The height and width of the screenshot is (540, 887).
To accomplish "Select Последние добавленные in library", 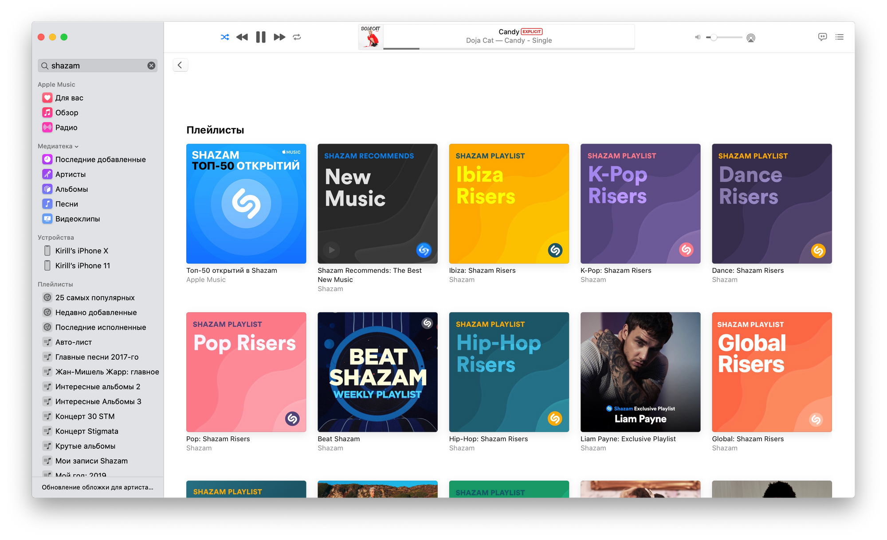I will coord(100,159).
